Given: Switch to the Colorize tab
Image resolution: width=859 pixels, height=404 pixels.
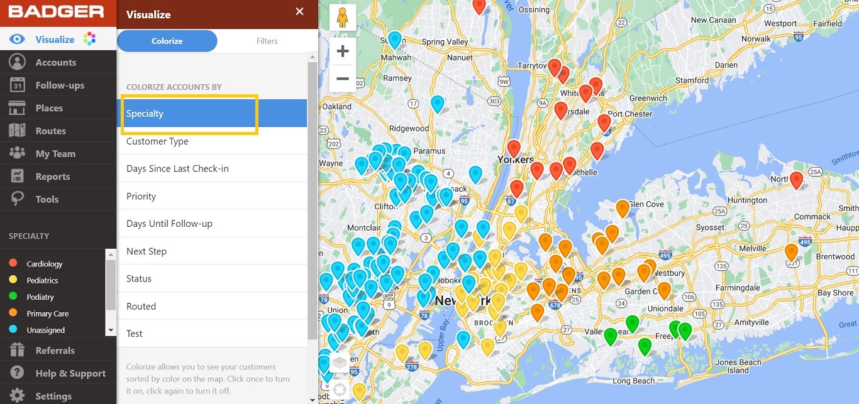Looking at the screenshot, I should pyautogui.click(x=167, y=41).
